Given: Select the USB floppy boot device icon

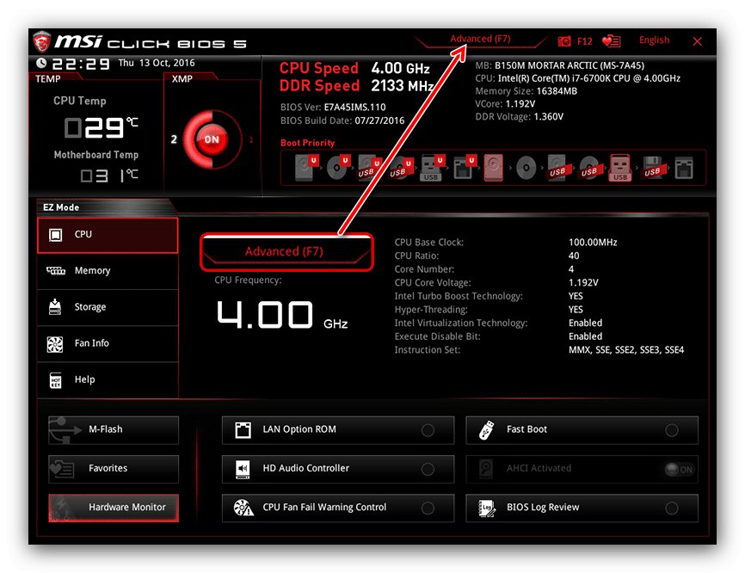Looking at the screenshot, I should point(652,167).
